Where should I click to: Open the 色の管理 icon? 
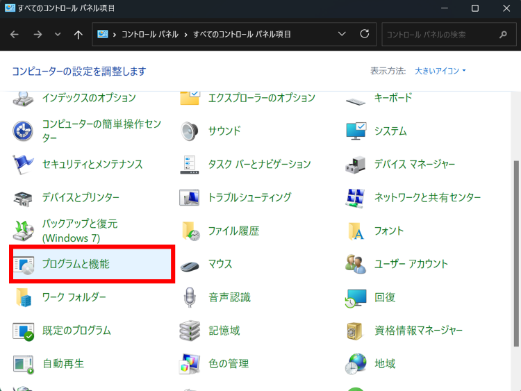point(190,364)
